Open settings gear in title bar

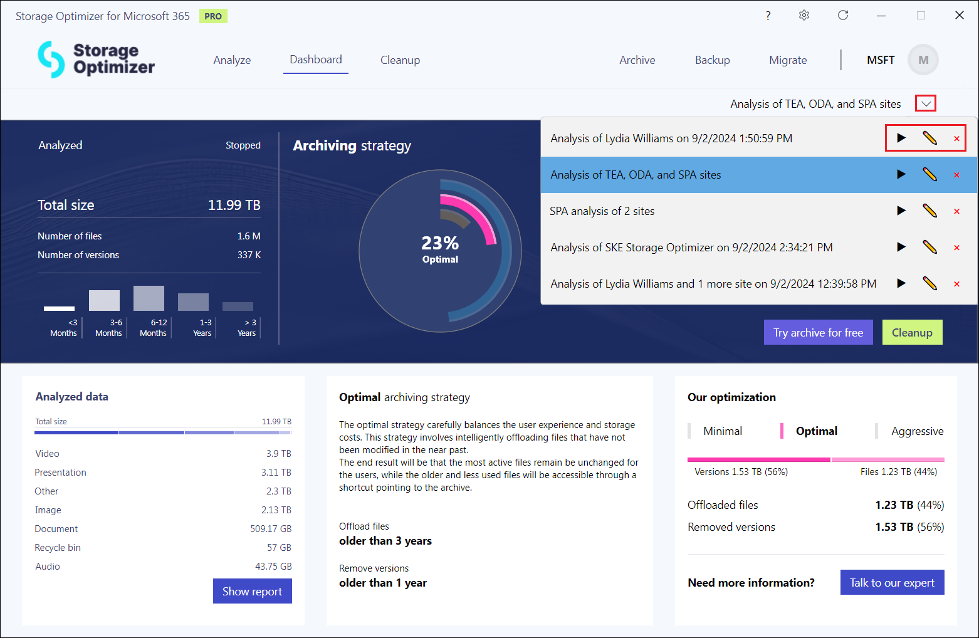point(804,16)
